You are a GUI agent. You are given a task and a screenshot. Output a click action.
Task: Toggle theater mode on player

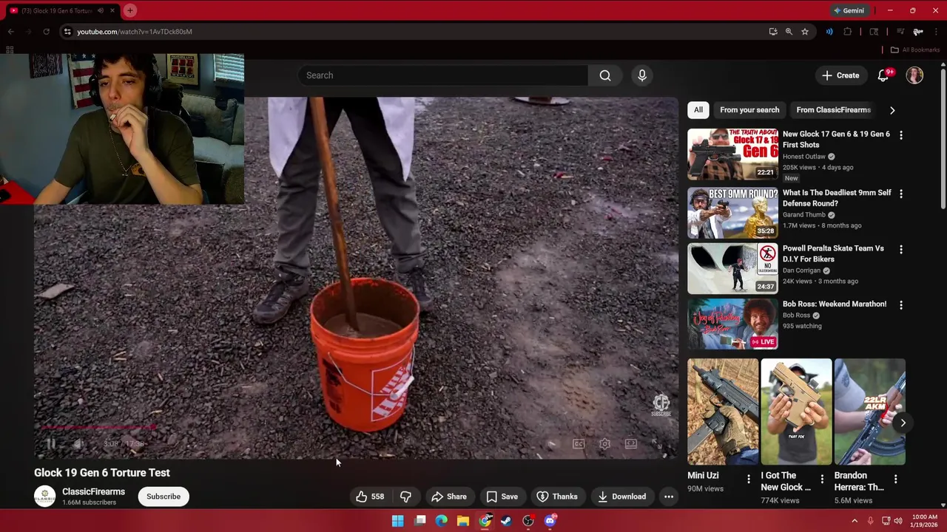[x=630, y=444]
